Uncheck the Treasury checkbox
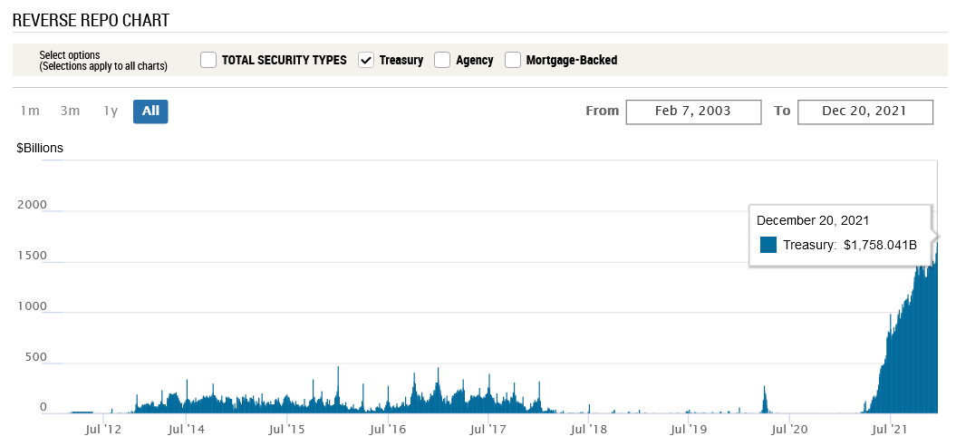 (x=366, y=60)
